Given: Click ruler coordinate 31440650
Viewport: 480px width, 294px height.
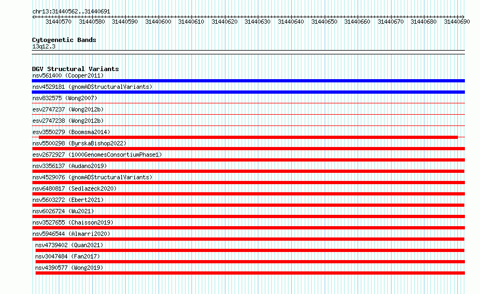Looking at the screenshot, I should [325, 22].
